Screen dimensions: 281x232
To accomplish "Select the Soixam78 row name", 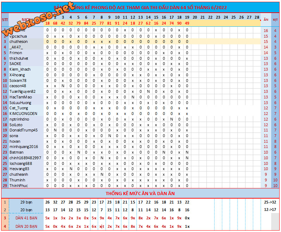I will (18, 80).
